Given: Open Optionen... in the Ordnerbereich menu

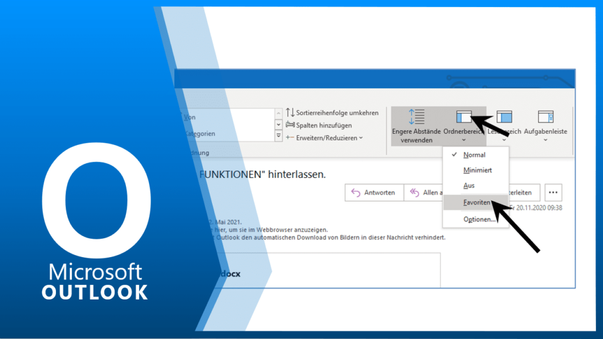Looking at the screenshot, I should 476,219.
